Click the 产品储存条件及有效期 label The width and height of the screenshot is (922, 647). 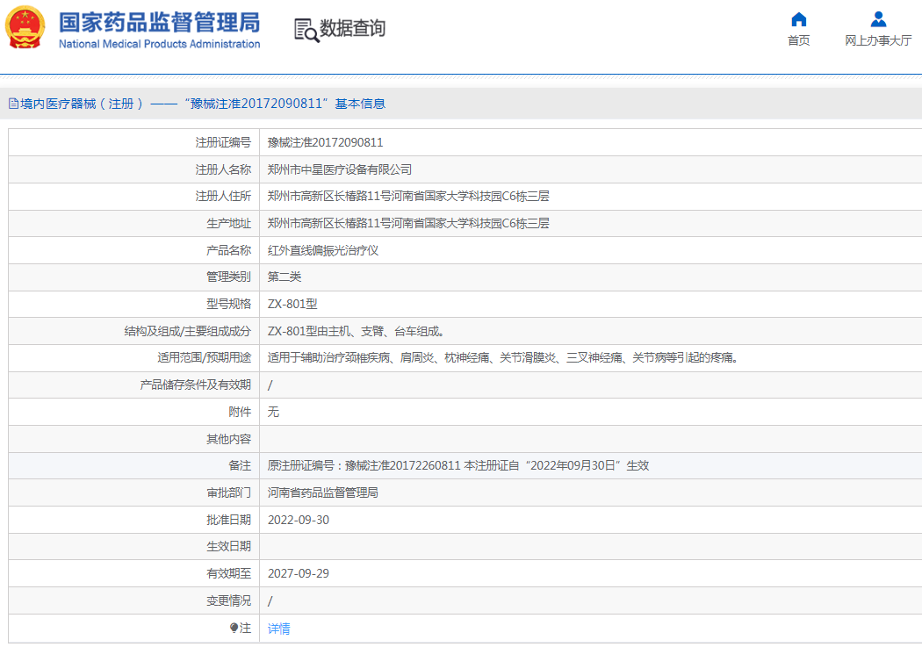click(195, 385)
